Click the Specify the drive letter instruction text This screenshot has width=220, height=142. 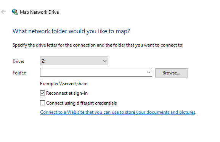(x=98, y=45)
